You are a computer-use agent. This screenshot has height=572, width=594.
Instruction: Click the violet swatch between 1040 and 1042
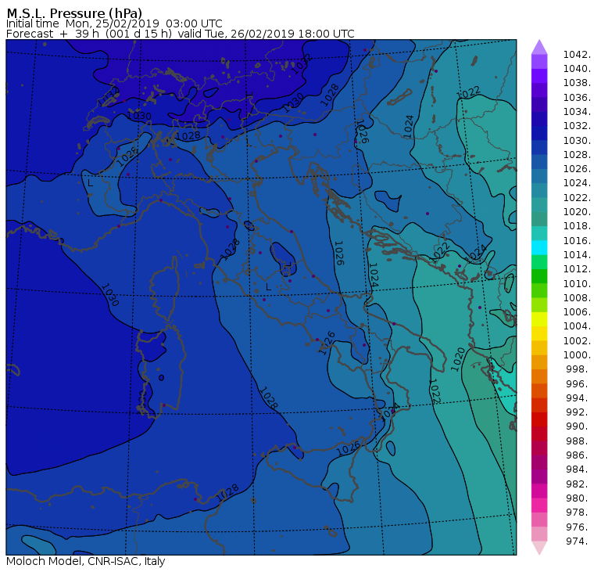539,62
